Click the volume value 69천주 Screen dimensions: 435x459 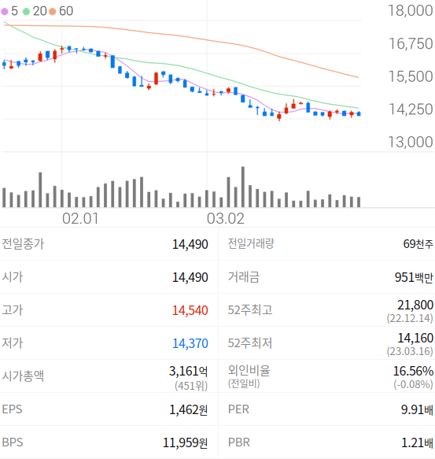[x=418, y=244]
